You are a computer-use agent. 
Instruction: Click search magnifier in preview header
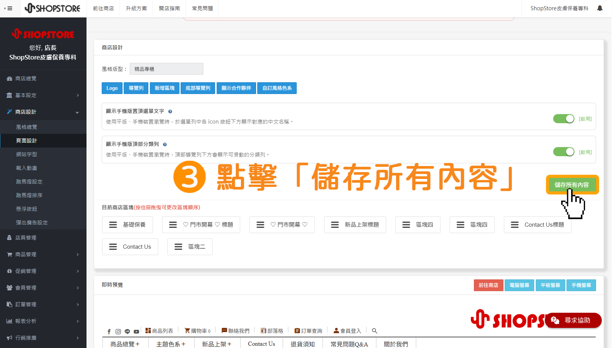pos(374,331)
